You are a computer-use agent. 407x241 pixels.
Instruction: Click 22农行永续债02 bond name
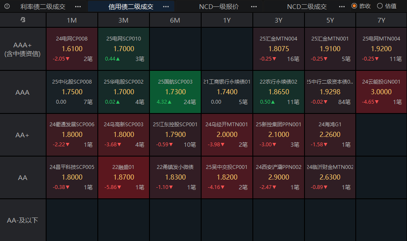click(278, 81)
